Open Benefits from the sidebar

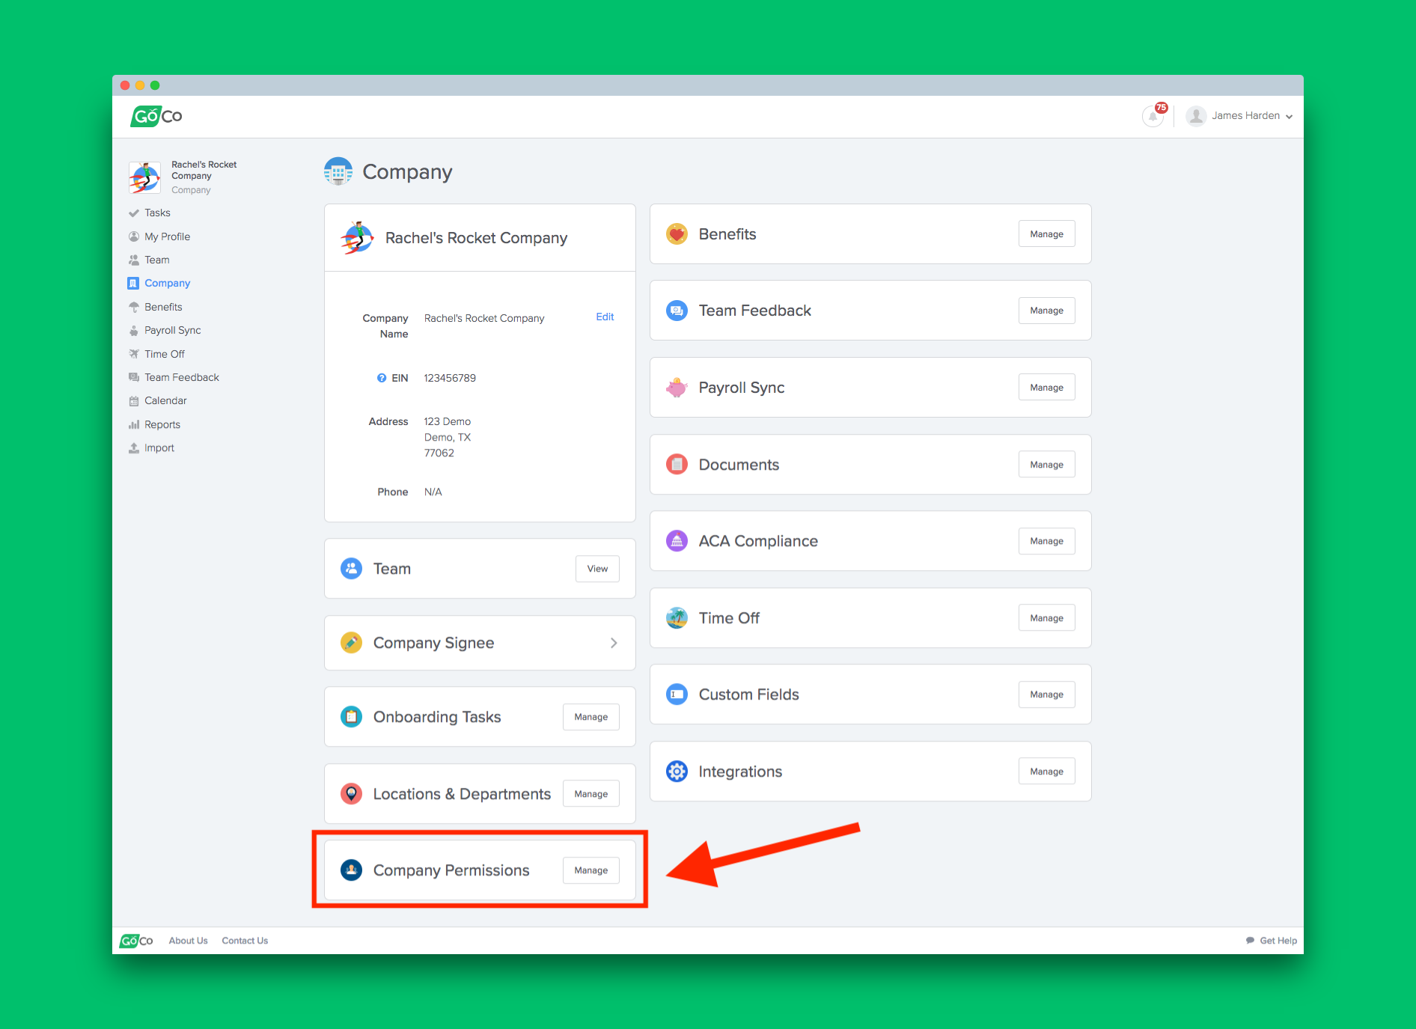163,307
